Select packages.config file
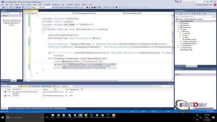This screenshot has height=122, width=217. (x=187, y=50)
